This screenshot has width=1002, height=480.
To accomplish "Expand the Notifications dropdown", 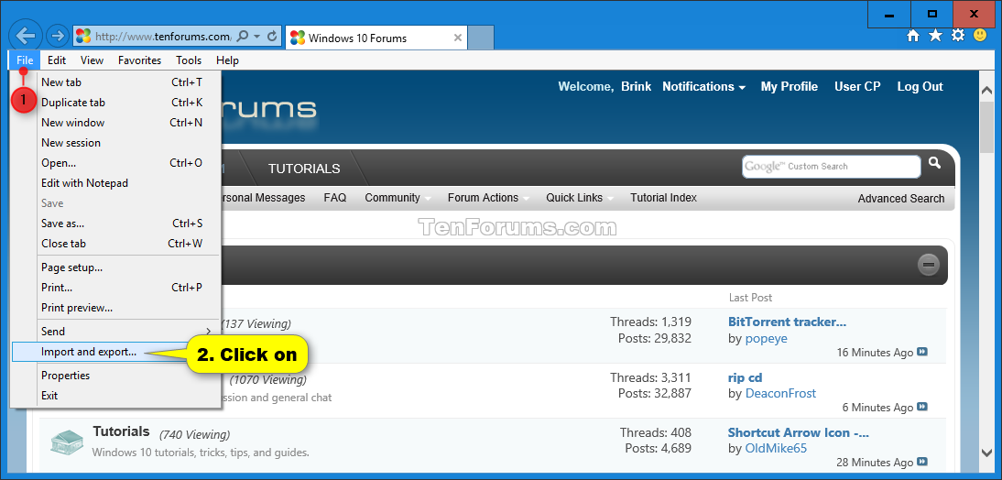I will click(703, 87).
